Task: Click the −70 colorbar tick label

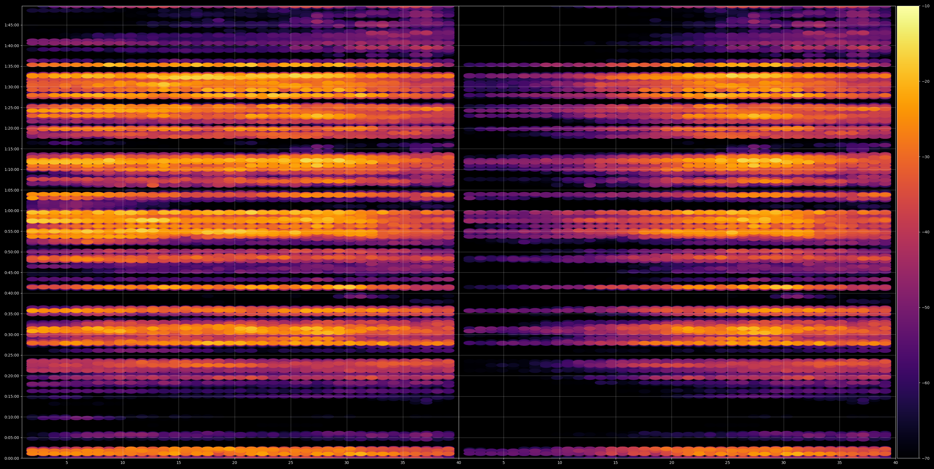Action: tap(926, 458)
